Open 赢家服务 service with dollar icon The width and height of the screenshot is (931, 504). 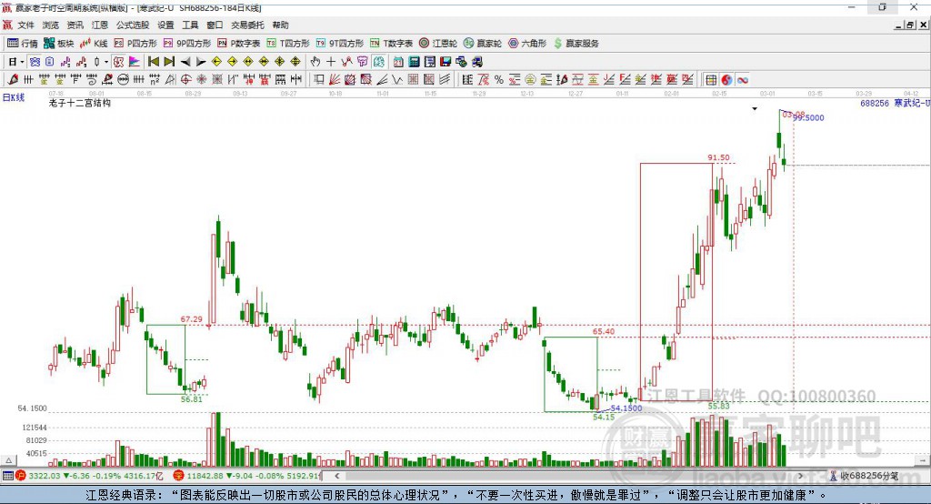576,44
